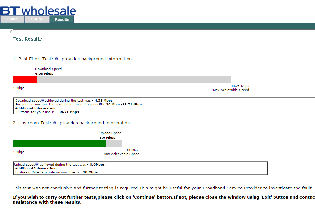Click help icon next to Best Effort Test
This screenshot has height=210, width=315.
tap(56, 59)
